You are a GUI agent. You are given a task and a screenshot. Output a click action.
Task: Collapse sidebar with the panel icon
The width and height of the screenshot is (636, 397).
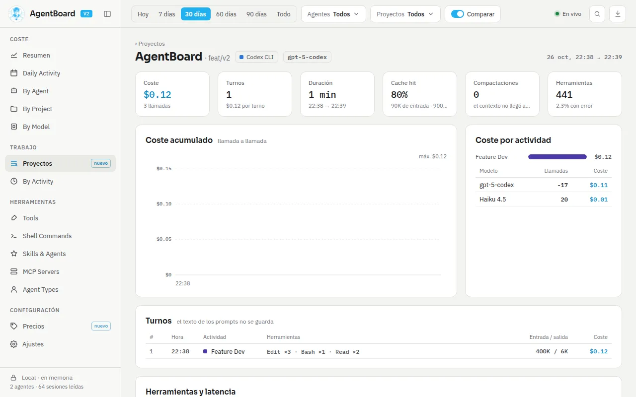(x=107, y=14)
